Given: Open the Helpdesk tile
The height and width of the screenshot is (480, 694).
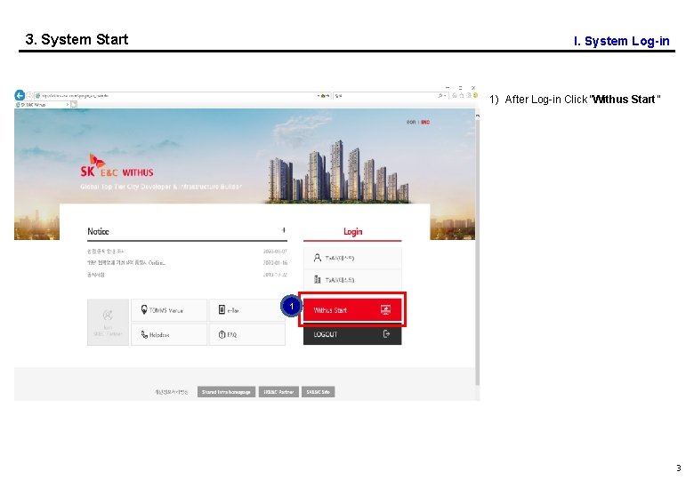Looking at the screenshot, I should click(x=169, y=334).
